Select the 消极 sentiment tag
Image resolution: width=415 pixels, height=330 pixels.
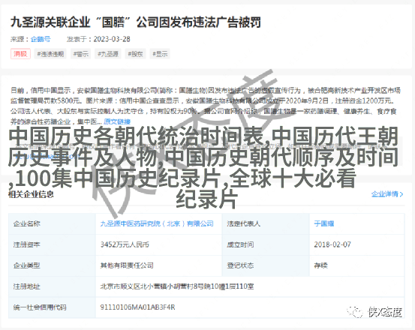coord(20,54)
